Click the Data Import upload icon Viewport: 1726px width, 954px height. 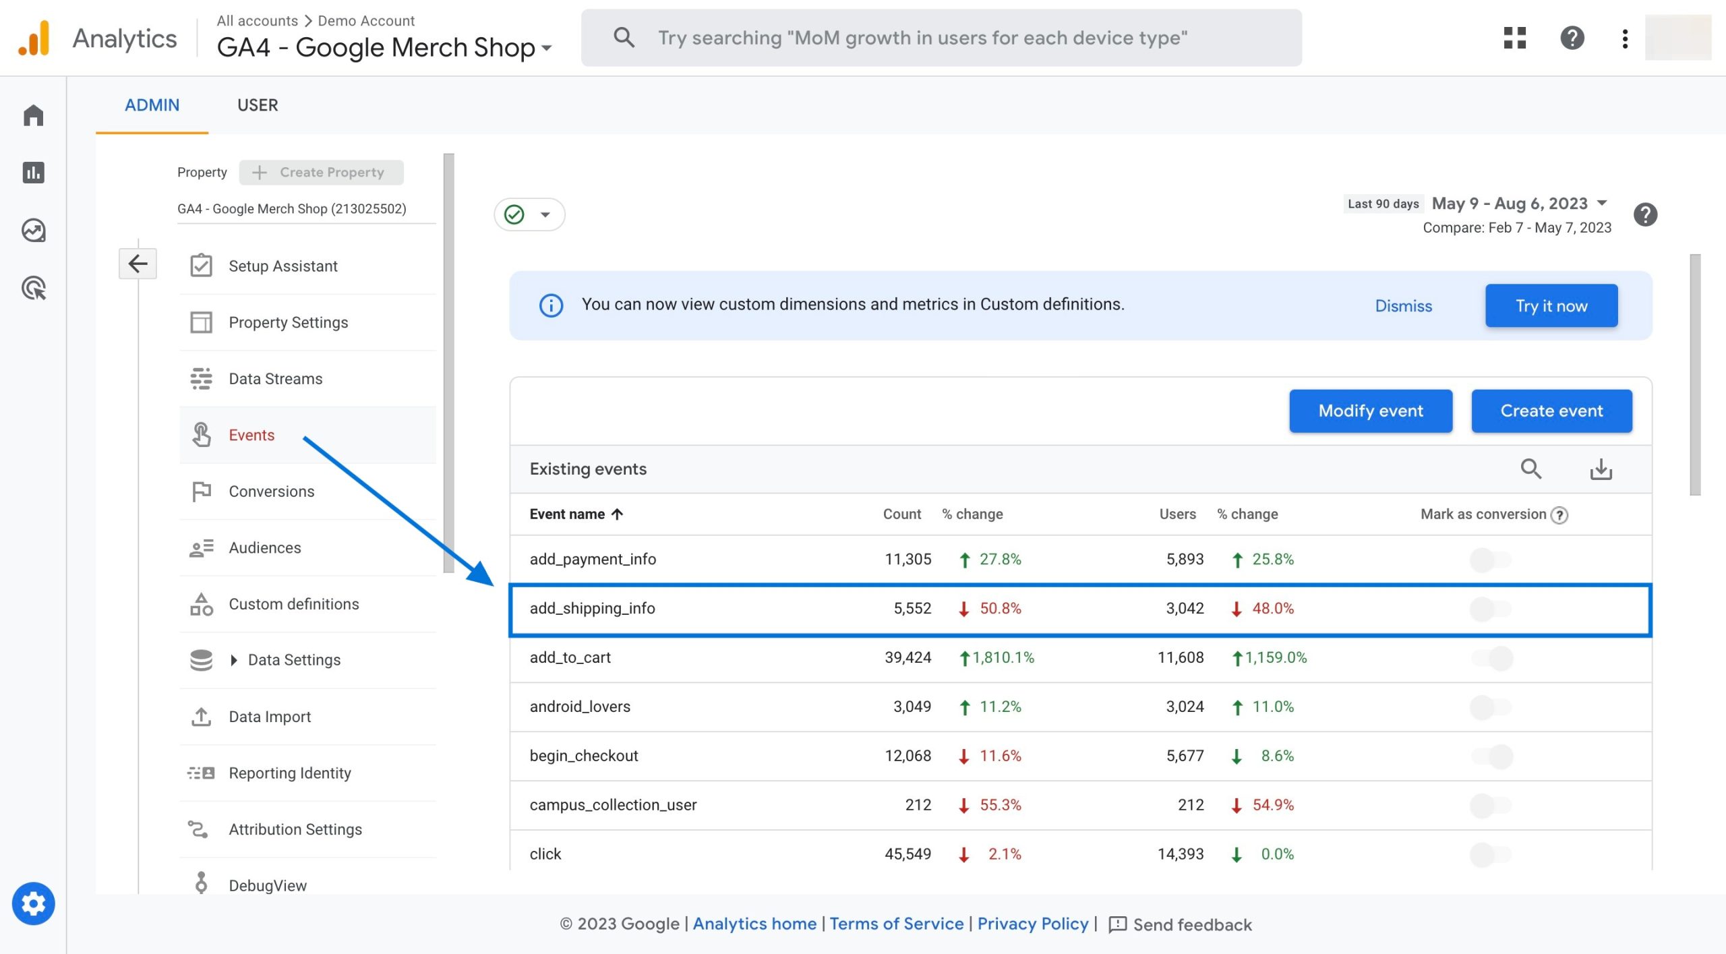[201, 717]
